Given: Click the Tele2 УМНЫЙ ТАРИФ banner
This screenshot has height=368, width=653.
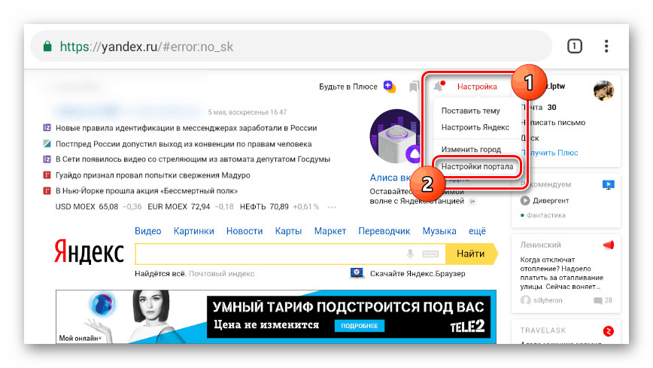Looking at the screenshot, I should 276,317.
